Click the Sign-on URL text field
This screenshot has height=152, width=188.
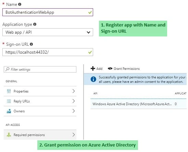coord(48,52)
